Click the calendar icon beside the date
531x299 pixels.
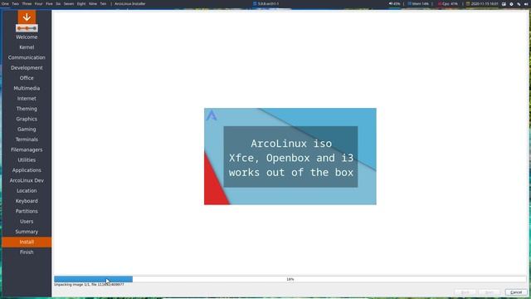(x=468, y=3)
